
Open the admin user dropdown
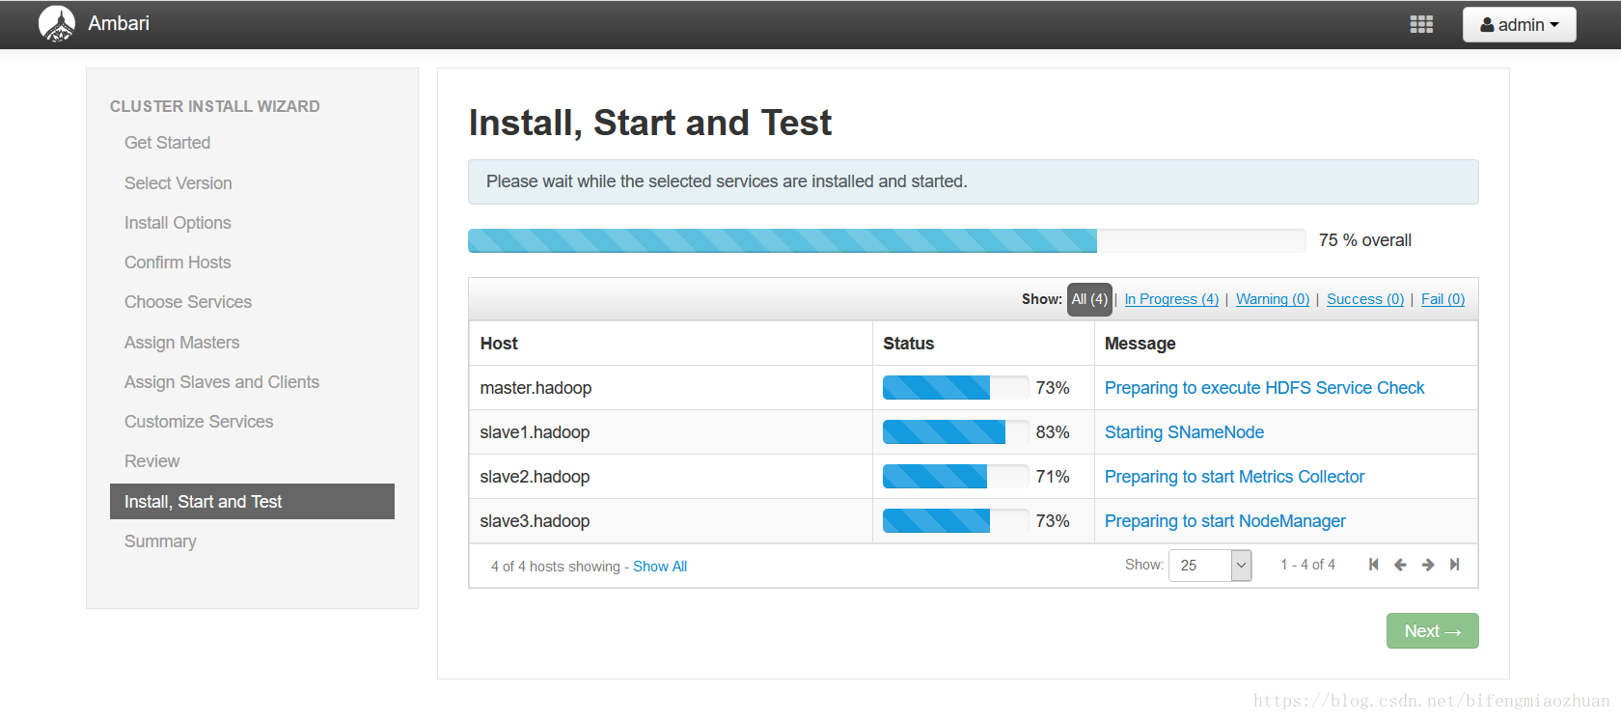click(x=1519, y=25)
